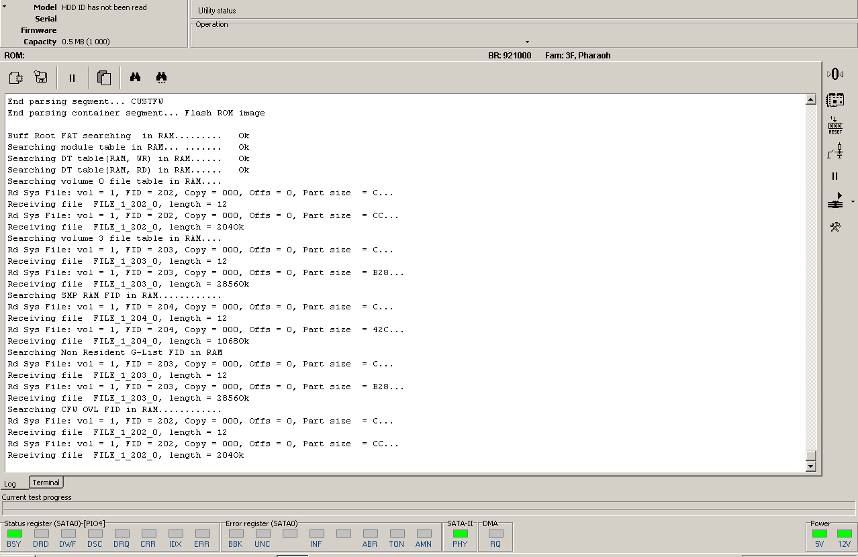Expand the Operation panel dropdown arrow
The image size is (858, 557).
coord(527,42)
